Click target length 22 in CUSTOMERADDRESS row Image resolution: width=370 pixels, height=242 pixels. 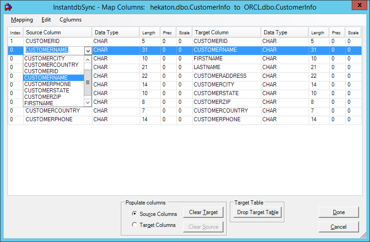click(319, 76)
